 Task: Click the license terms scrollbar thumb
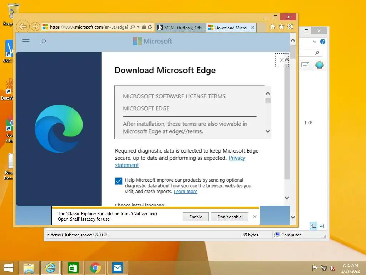point(268,101)
